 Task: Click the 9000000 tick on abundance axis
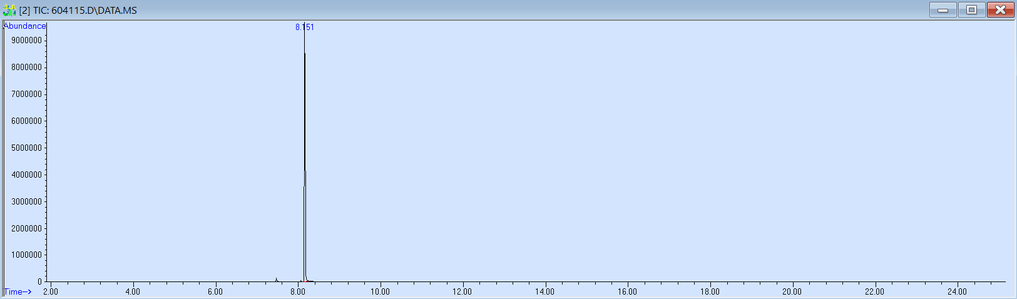click(26, 40)
